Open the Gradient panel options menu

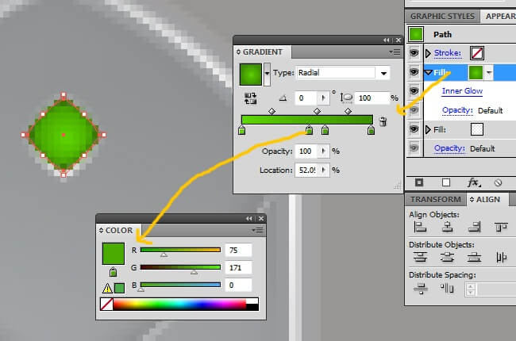pos(395,52)
